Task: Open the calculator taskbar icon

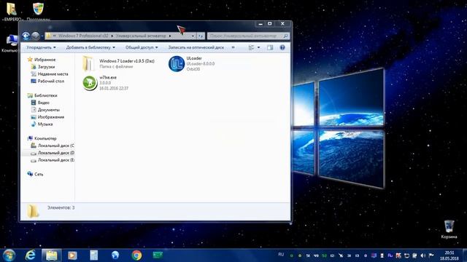Action: tap(94, 255)
